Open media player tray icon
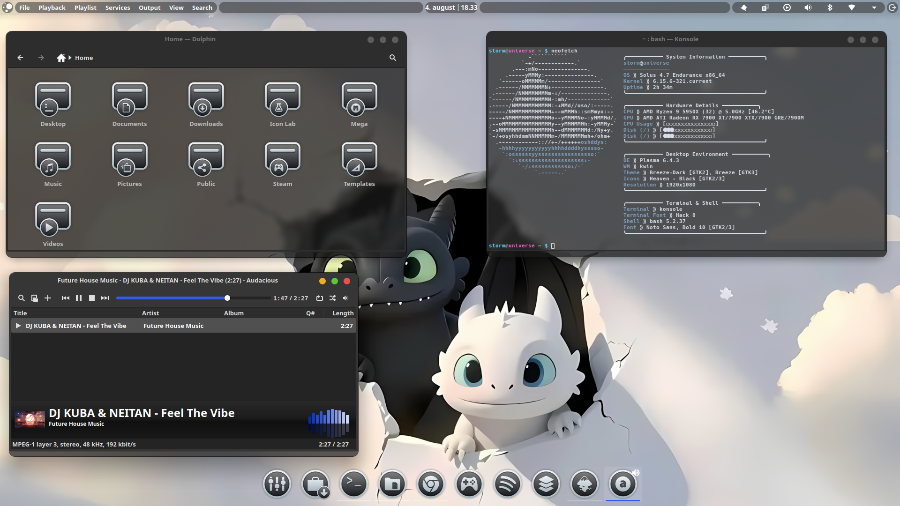 (x=787, y=7)
